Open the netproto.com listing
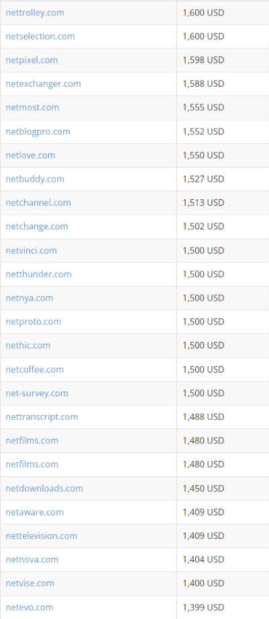Viewport: 269px width, 619px height. (x=34, y=322)
